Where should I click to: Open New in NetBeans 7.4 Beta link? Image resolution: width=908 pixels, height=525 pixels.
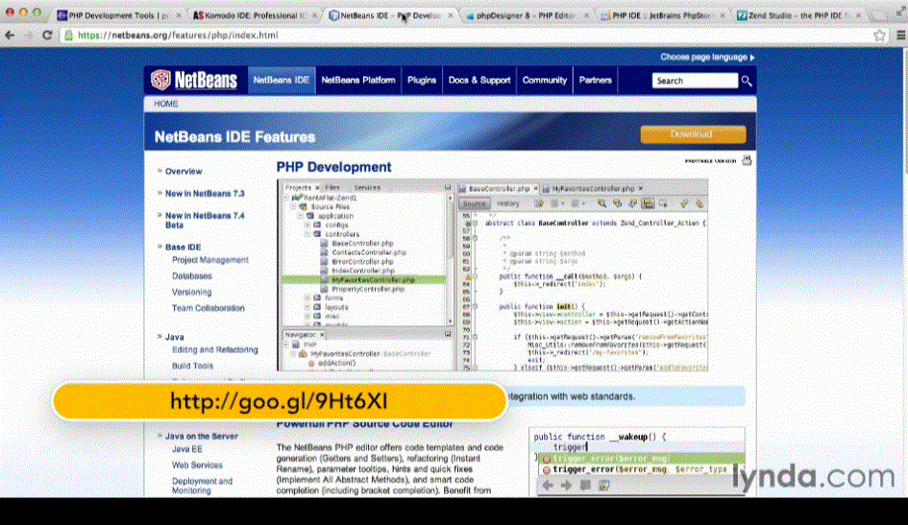click(205, 221)
